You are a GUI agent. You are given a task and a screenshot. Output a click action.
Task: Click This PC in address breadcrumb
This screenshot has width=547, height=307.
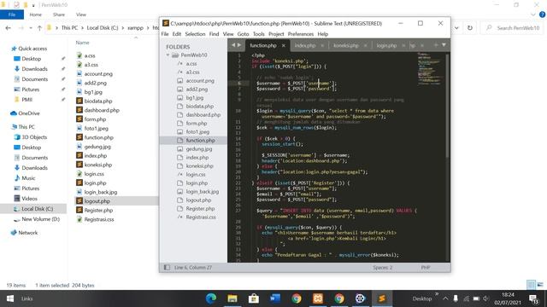point(69,28)
